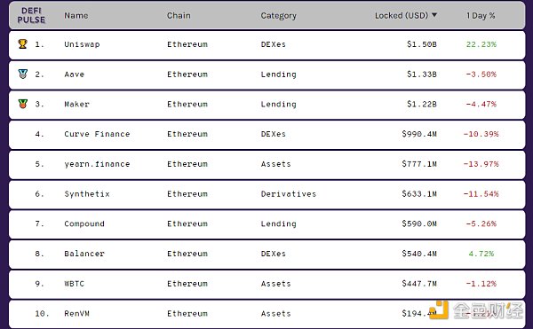Sort by the 1 Day % column header

coord(481,16)
